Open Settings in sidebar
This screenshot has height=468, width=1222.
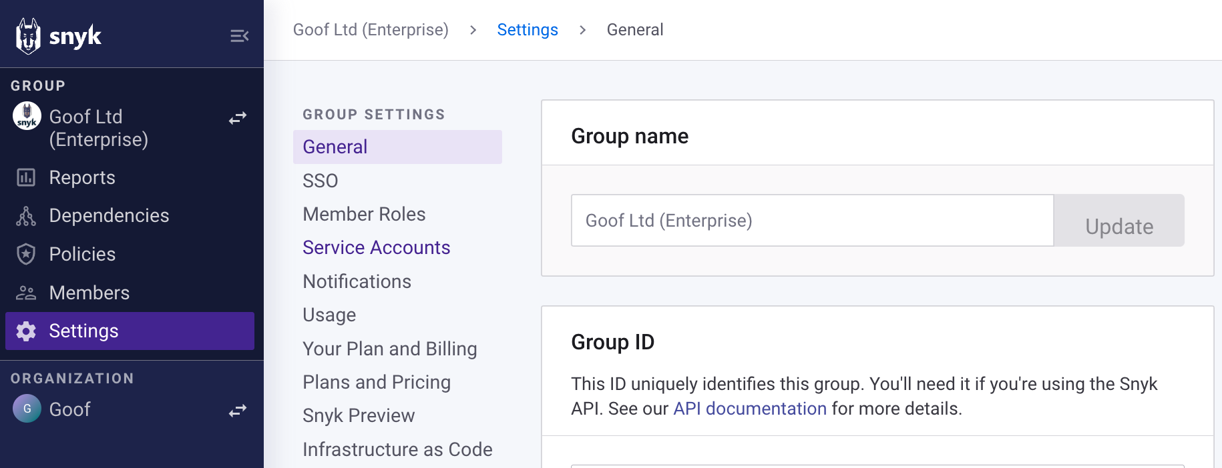(130, 331)
